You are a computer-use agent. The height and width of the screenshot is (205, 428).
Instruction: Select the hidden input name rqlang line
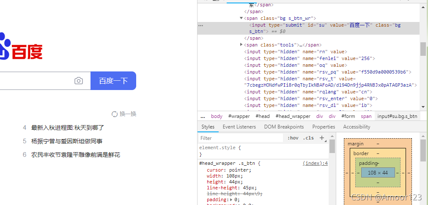pos(308,92)
